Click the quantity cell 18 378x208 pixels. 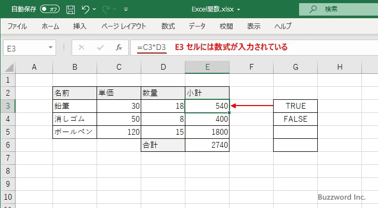(163, 106)
